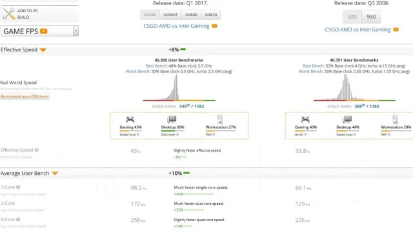Screen dimensions: 413x232
Task: Click help icon next to Jet ski label
Action: [x=305, y=134]
